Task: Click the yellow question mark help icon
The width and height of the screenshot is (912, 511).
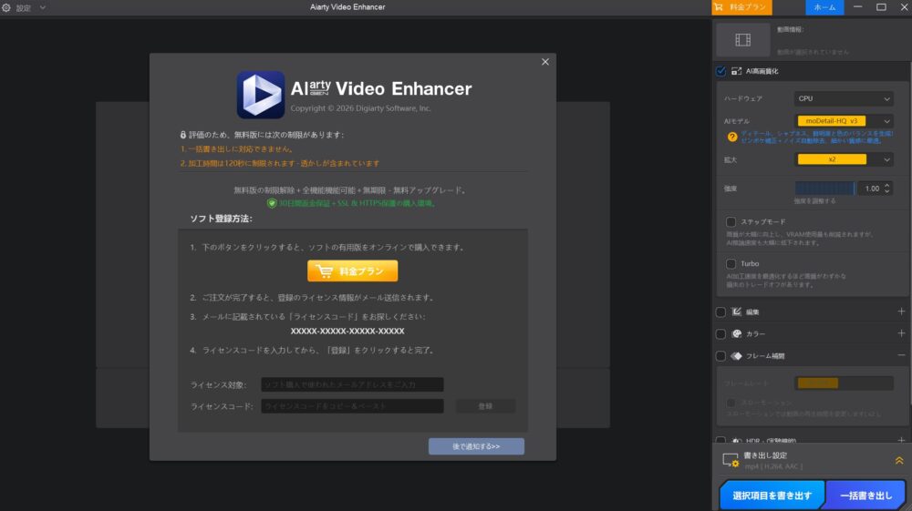Action: click(731, 137)
